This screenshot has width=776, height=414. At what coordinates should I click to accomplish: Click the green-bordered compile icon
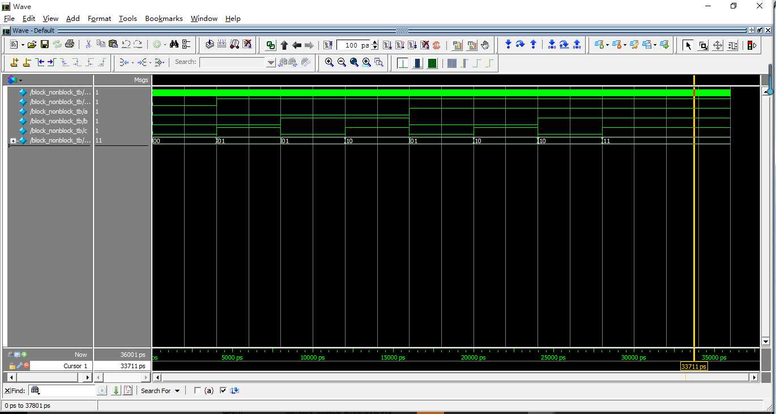click(x=270, y=45)
